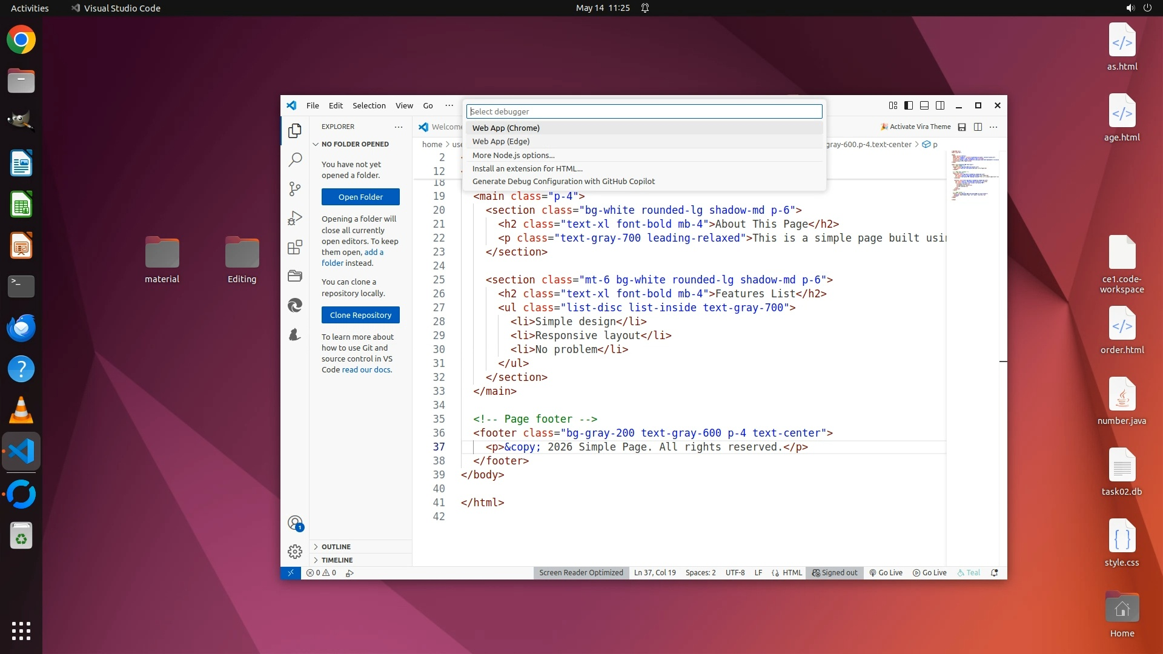This screenshot has width=1163, height=654.
Task: Collapse the NO FOLDER OPENED section
Action: pos(355,144)
